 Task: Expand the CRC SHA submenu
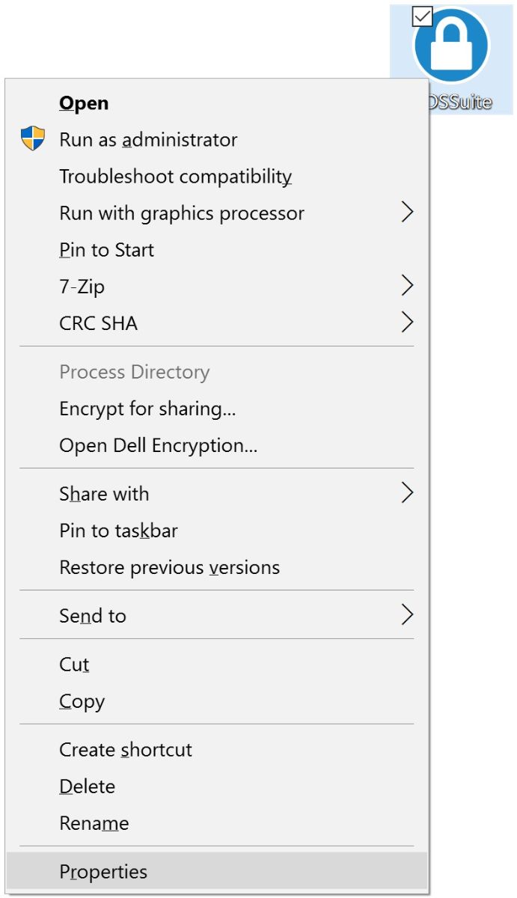tap(409, 323)
